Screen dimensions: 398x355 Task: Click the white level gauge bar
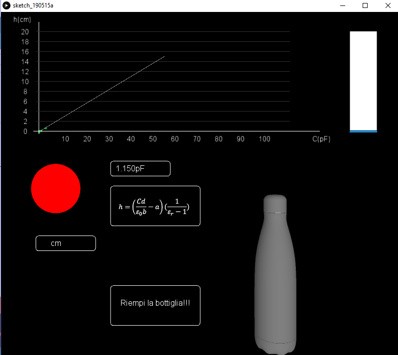[363, 81]
